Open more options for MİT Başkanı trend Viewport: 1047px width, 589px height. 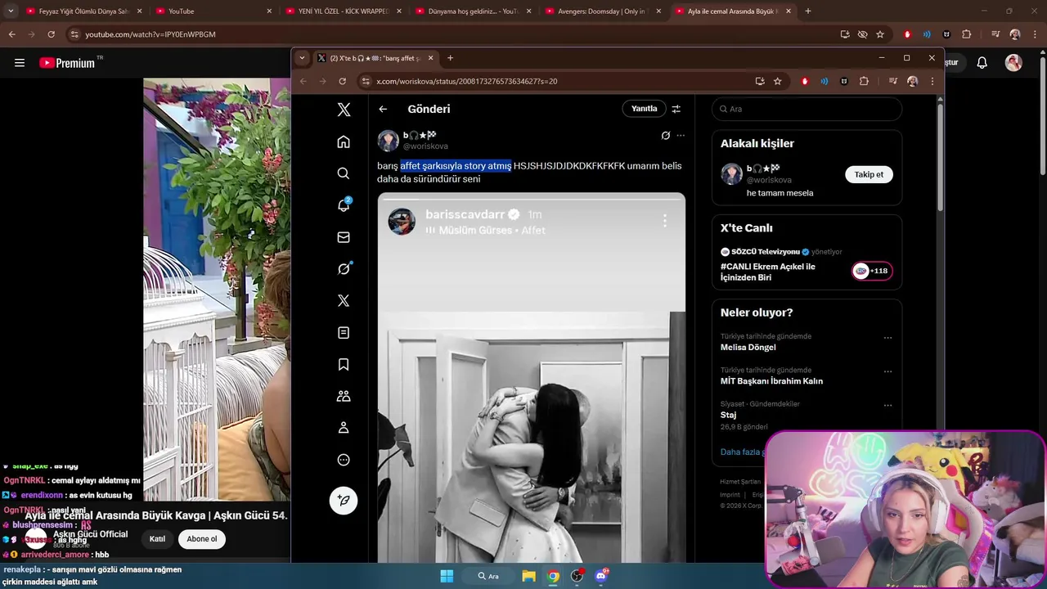point(887,371)
